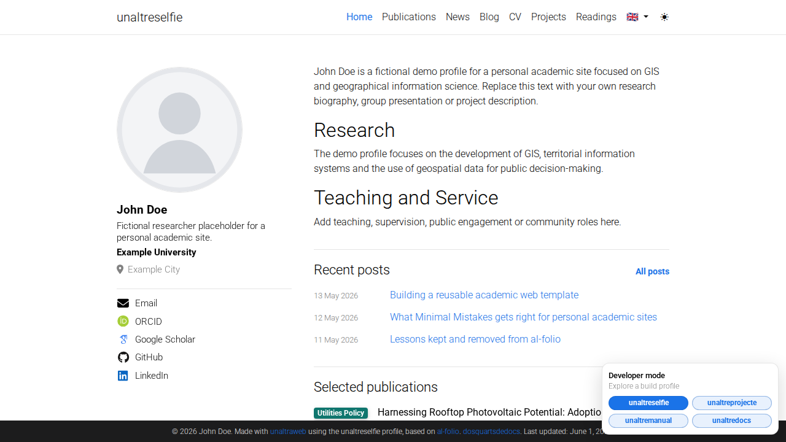Open the CV nav item

(x=515, y=17)
